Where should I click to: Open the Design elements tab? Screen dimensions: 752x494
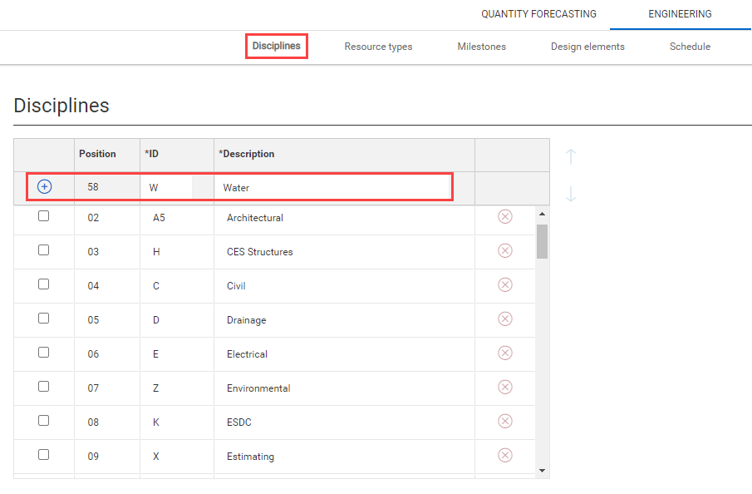tap(587, 47)
